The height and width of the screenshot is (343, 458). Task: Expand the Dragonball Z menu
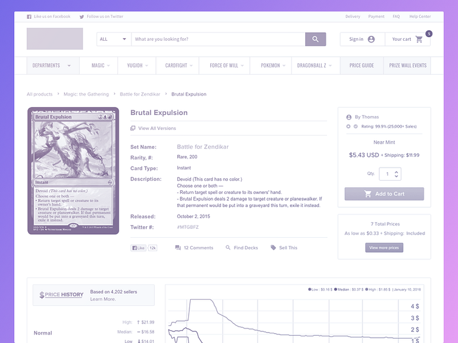(x=314, y=66)
